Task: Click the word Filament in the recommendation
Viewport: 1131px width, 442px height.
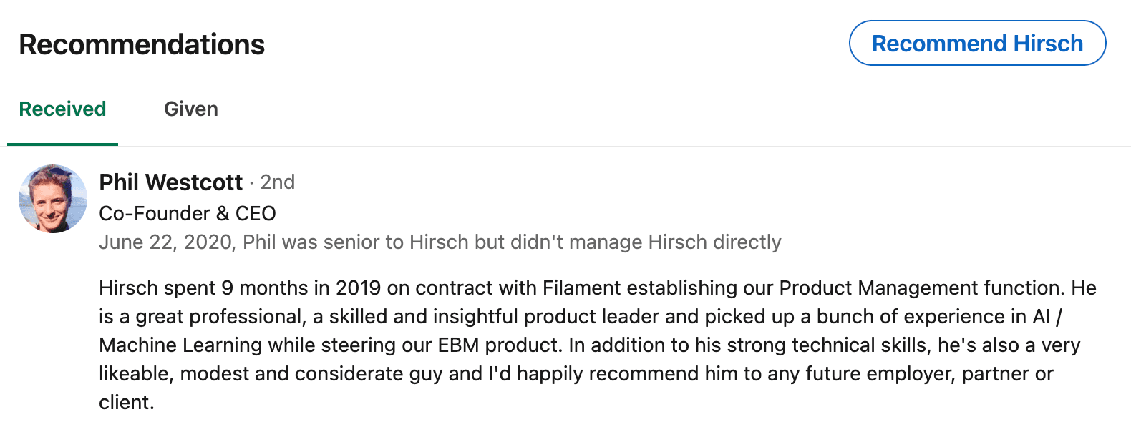Action: click(x=582, y=288)
